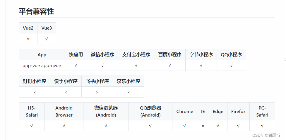Select the Edge column header
This screenshot has height=140, width=286.
click(218, 111)
